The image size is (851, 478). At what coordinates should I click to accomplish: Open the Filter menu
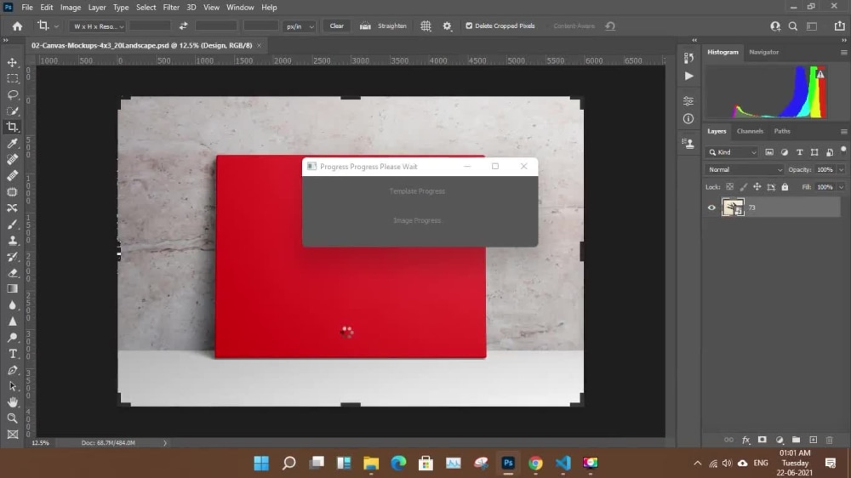click(171, 8)
